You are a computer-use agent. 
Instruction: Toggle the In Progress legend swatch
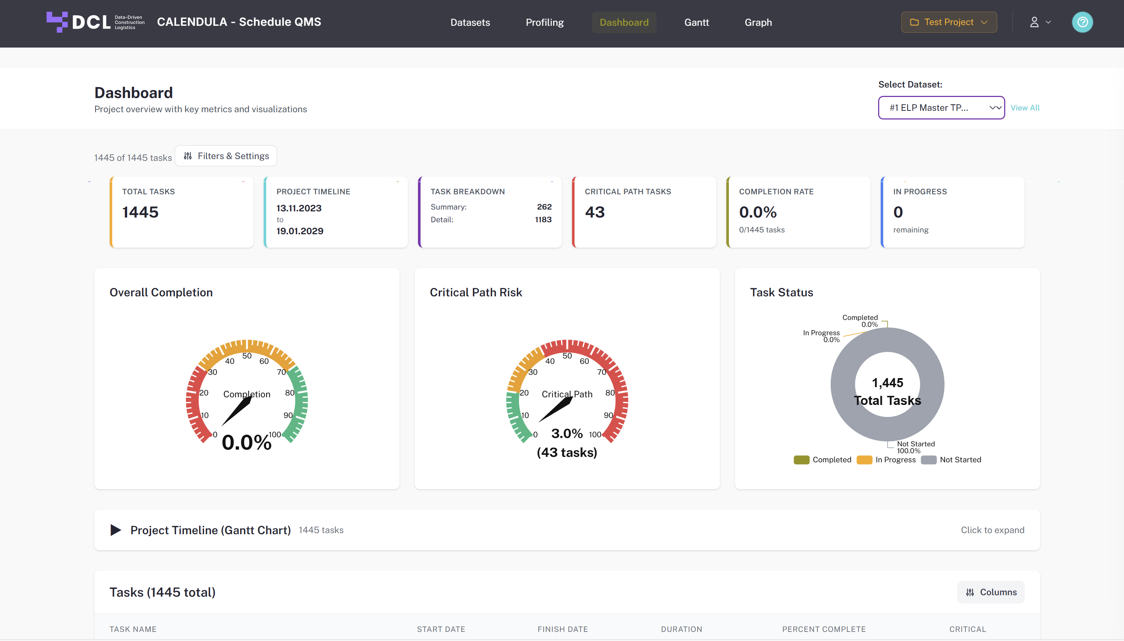point(864,460)
